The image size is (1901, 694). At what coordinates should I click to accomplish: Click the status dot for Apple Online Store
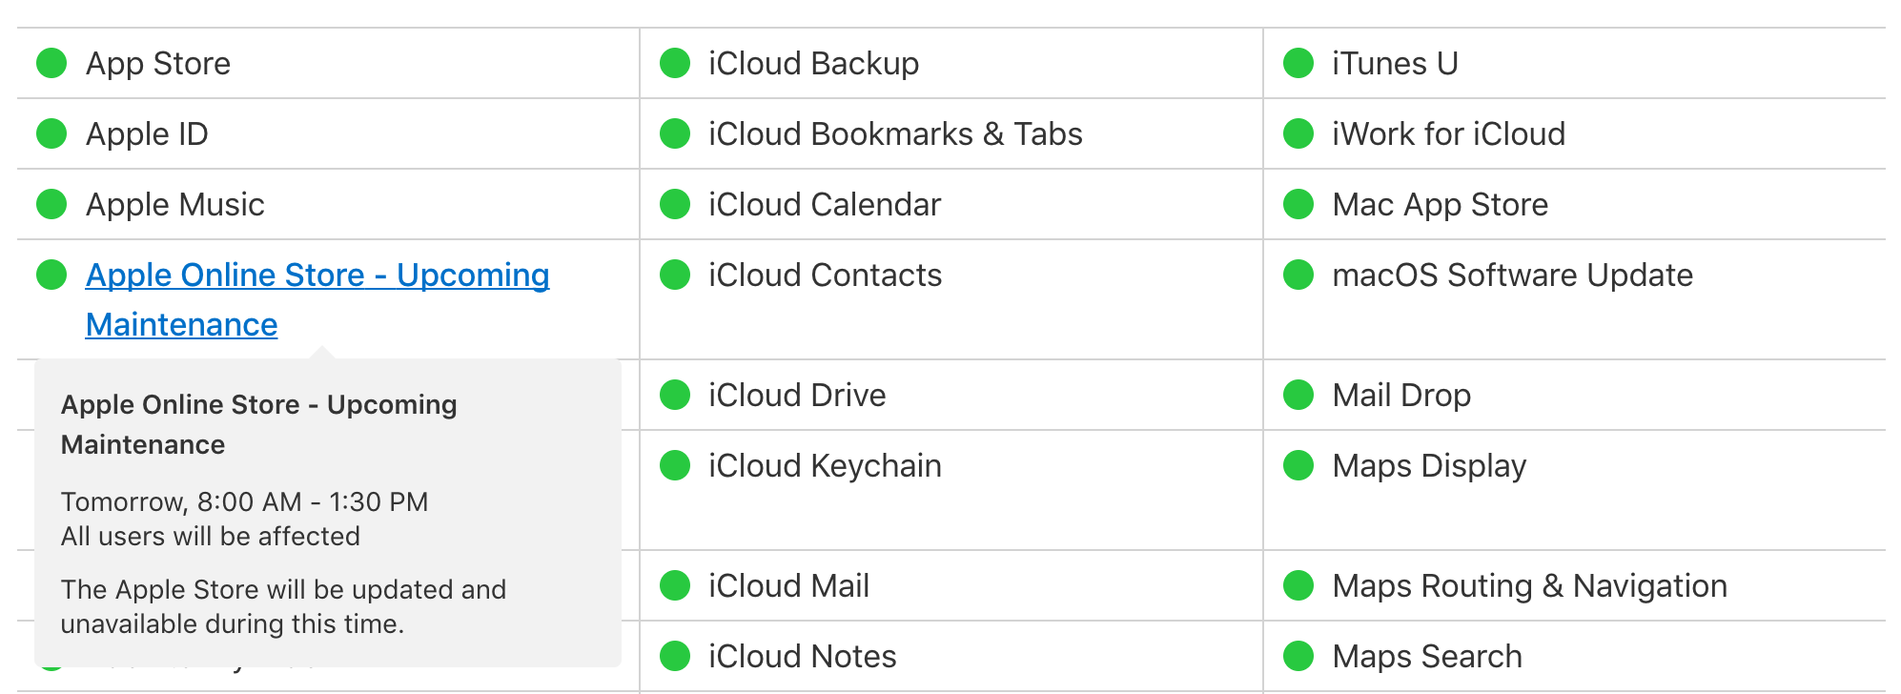point(51,275)
